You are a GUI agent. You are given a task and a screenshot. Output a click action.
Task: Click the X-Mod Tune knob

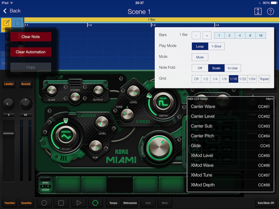click(x=127, y=115)
